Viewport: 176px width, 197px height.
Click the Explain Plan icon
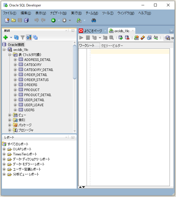pyautogui.click(x=94, y=37)
